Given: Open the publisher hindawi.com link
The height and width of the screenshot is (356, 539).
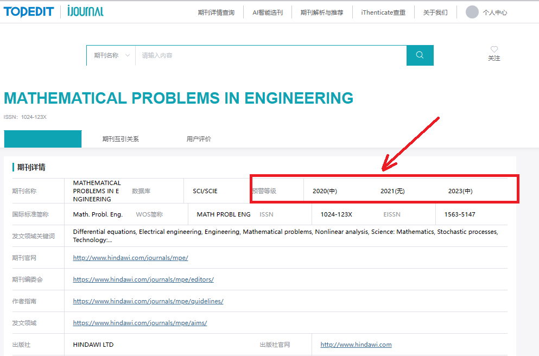Looking at the screenshot, I should [x=356, y=344].
